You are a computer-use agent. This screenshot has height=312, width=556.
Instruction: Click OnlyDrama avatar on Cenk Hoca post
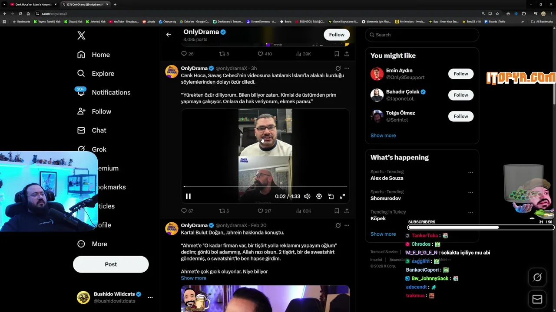[172, 71]
